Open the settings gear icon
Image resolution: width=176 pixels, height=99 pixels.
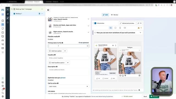click(x=3, y=86)
